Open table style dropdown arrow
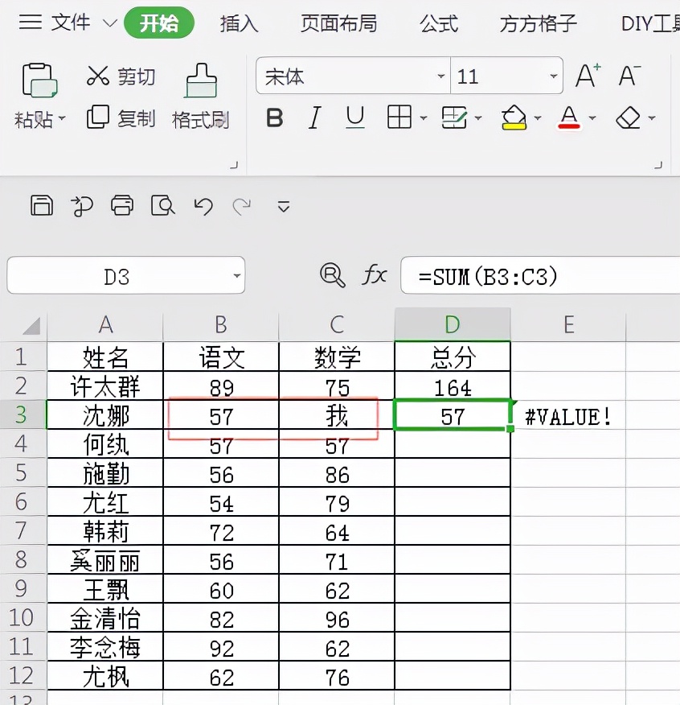 [478, 118]
